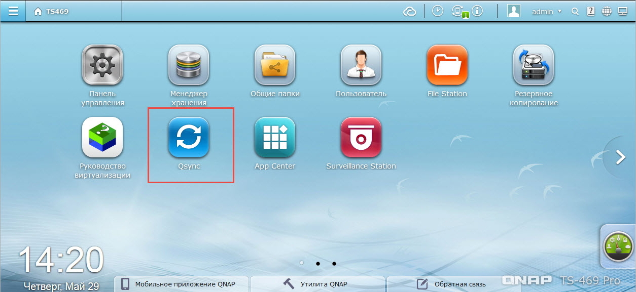Screen dimensions: 636x292
Task: Open the main menu hamburger icon
Action: click(13, 11)
